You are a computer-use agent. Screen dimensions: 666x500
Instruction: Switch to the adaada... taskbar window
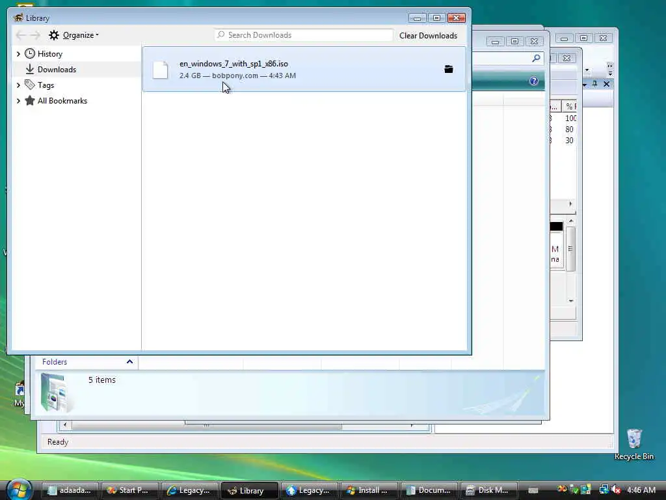coord(70,490)
